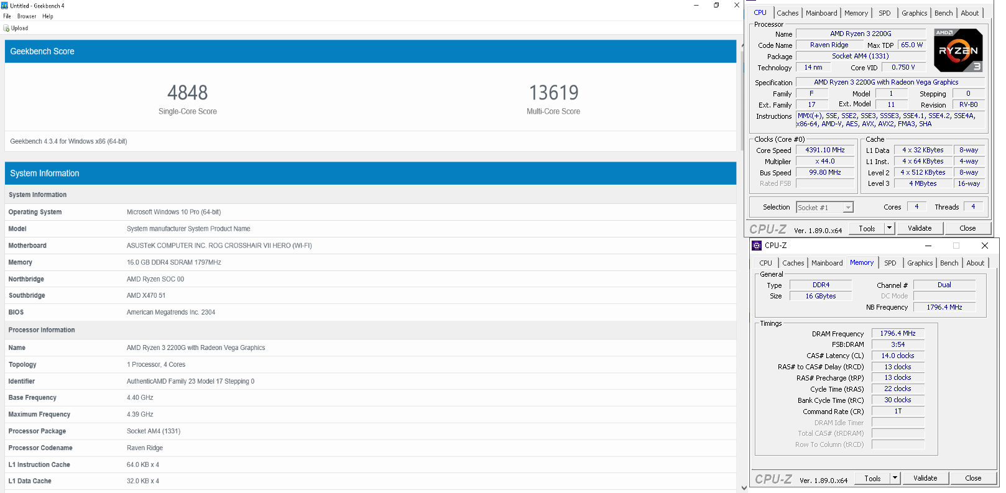This screenshot has height=493, width=1006.
Task: Click Channel # 'Dual' field
Action: (944, 285)
